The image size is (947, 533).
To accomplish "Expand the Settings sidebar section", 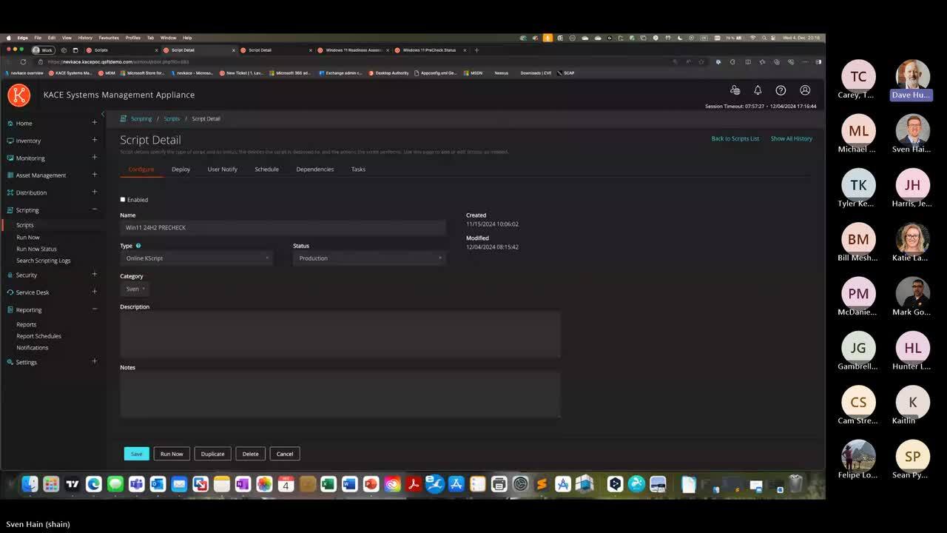I will (94, 362).
